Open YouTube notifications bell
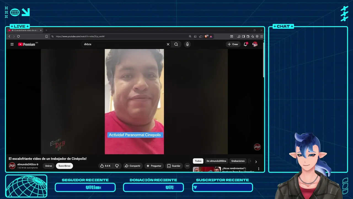The height and width of the screenshot is (199, 353). click(x=245, y=44)
